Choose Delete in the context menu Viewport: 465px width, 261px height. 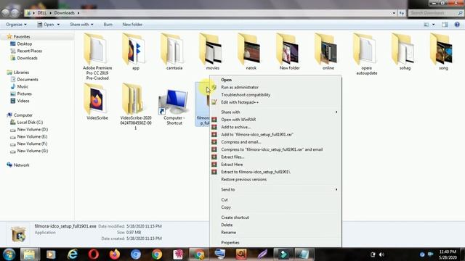[227, 225]
